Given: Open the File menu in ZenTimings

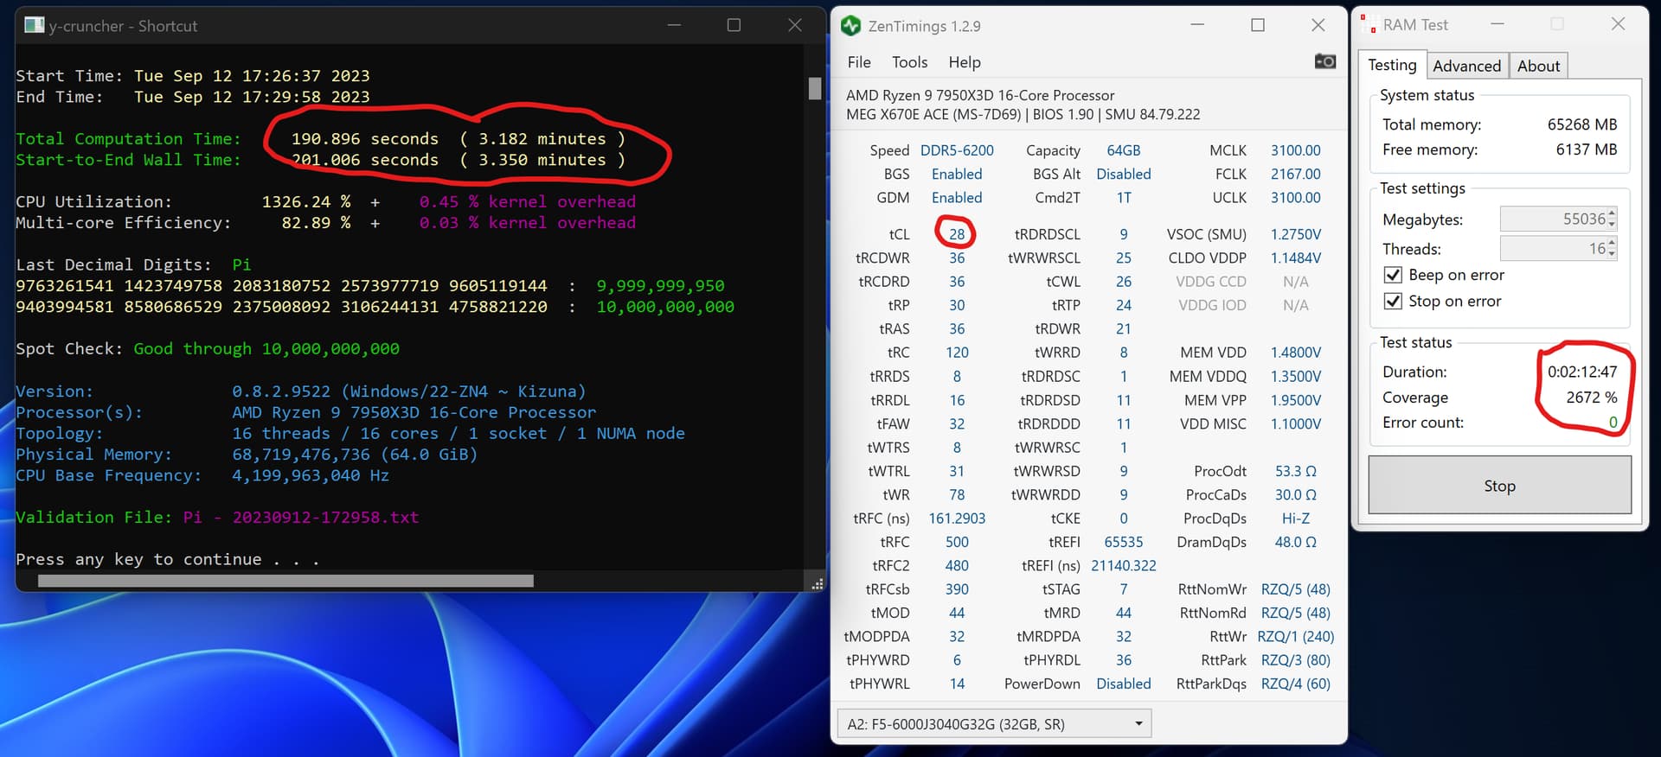Looking at the screenshot, I should (x=859, y=62).
